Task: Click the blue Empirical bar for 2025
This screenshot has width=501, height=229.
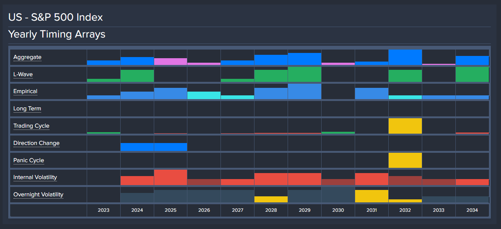Action: click(170, 93)
